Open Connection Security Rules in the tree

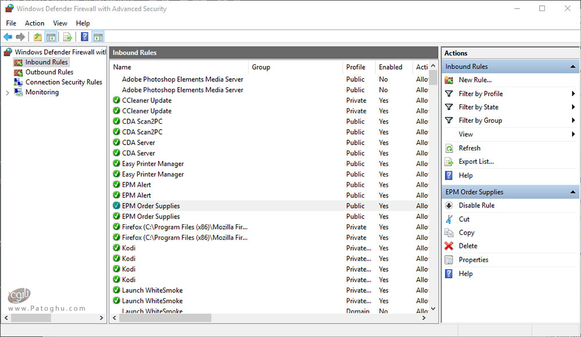(63, 82)
